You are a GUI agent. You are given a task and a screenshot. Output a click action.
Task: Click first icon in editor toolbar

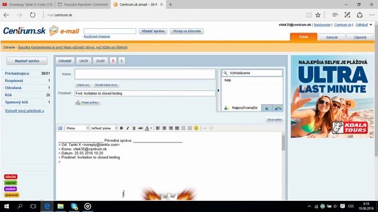point(60,128)
